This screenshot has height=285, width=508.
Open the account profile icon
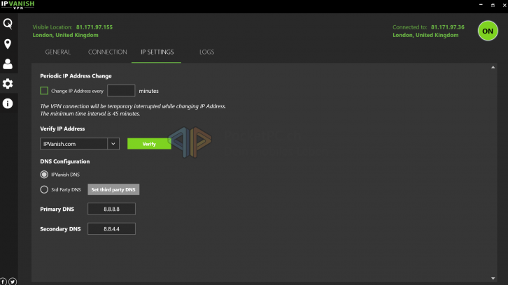[x=8, y=64]
